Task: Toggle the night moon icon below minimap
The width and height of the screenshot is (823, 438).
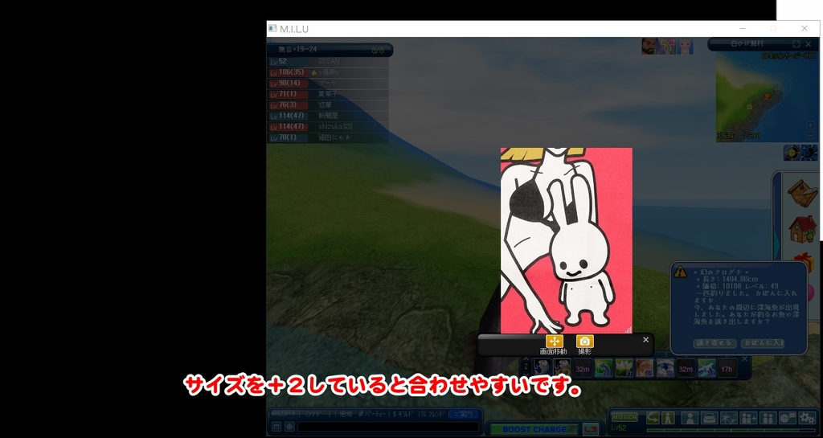Action: pyautogui.click(x=809, y=153)
